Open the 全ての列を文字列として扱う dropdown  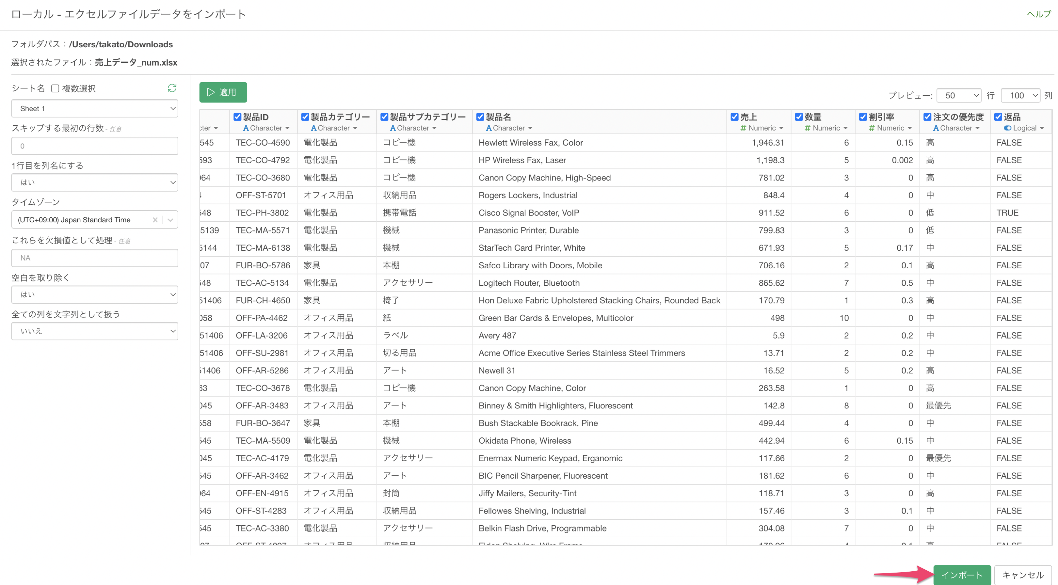click(x=94, y=331)
